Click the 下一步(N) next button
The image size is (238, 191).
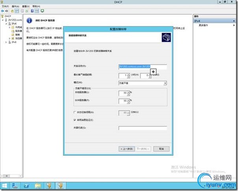click(x=143, y=149)
